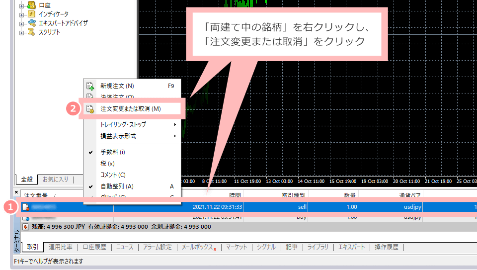
Task: Click the 注文変更または取消 order icon
Action: click(x=90, y=108)
